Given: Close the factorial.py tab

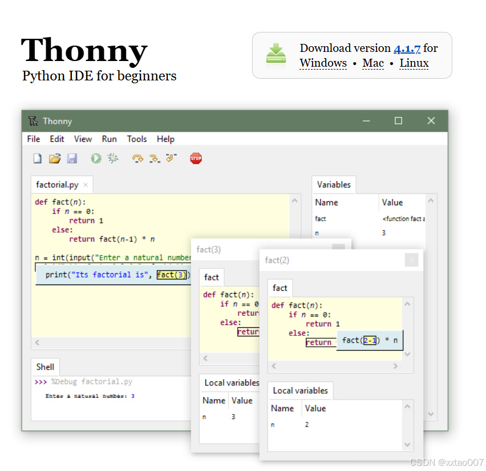Looking at the screenshot, I should [x=85, y=184].
